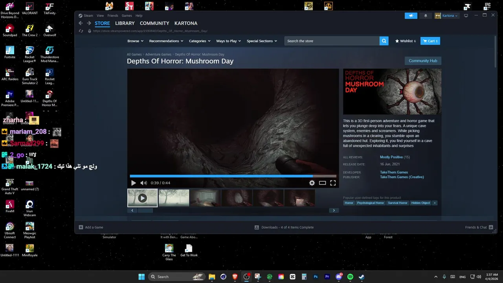Open the Community Hub button
The width and height of the screenshot is (503, 283).
pos(423,61)
